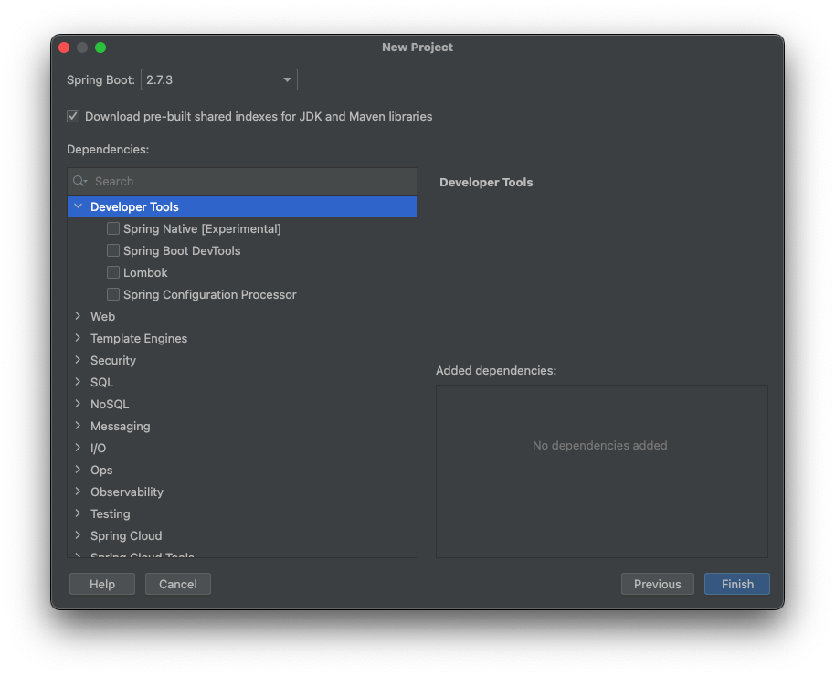
Task: Expand the I/O category chevron
Action: click(79, 448)
